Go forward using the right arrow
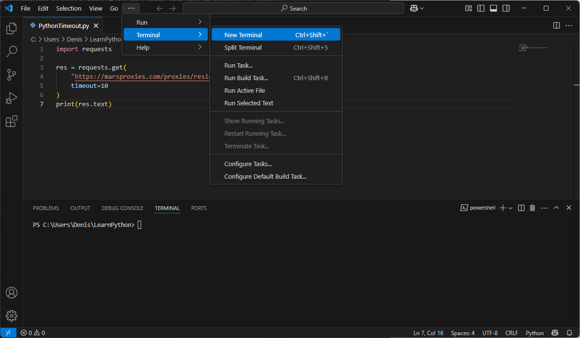Screen dimensions: 580x338 tap(172, 8)
